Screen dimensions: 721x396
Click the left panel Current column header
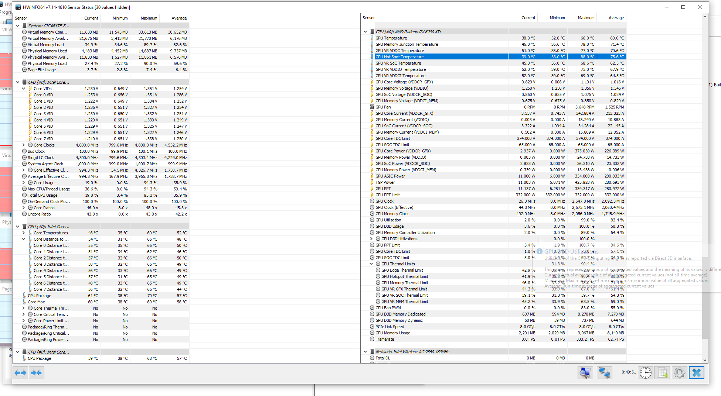85,18
